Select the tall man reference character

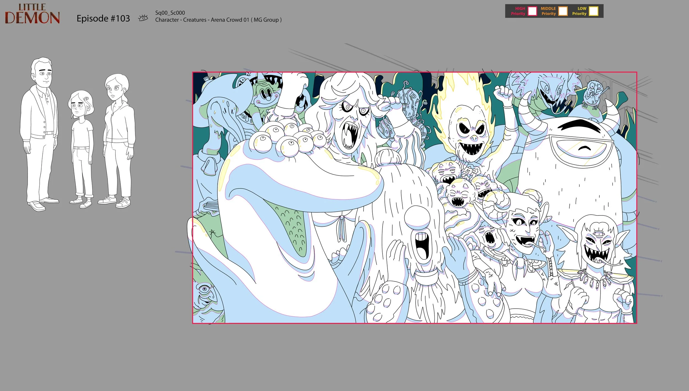tap(39, 134)
